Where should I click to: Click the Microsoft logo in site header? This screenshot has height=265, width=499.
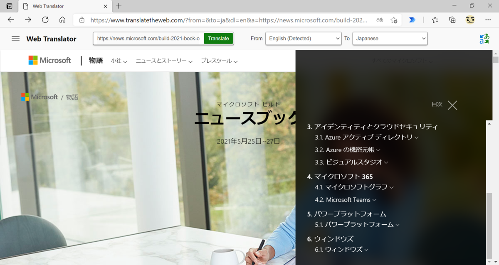click(49, 60)
